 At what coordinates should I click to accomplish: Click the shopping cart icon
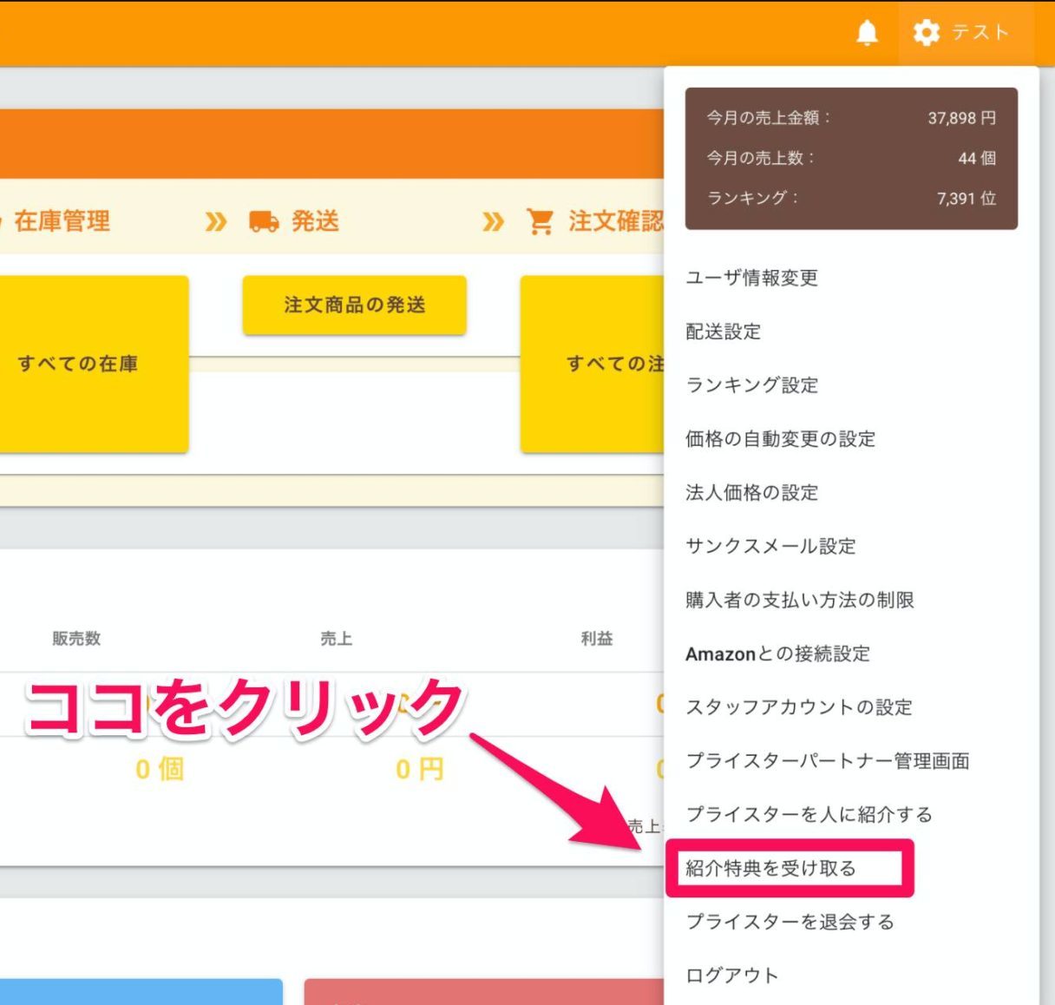point(540,221)
